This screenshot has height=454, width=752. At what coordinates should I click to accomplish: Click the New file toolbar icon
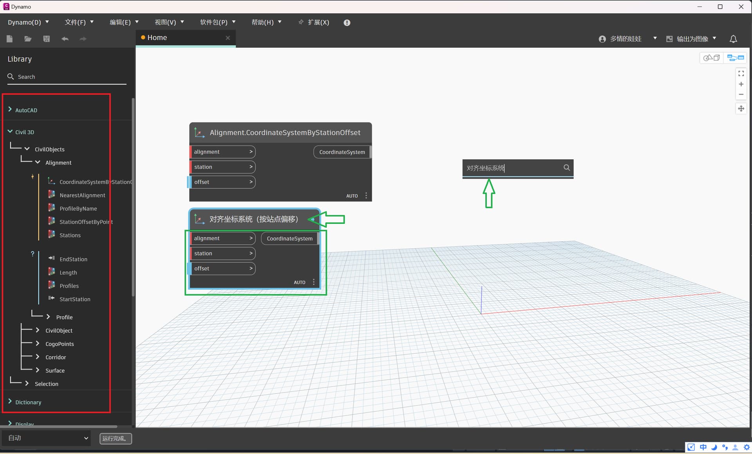(x=10, y=39)
